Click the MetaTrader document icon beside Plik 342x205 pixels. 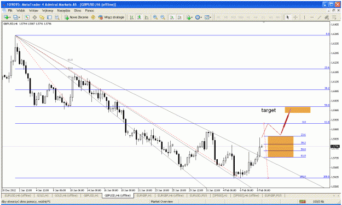(4, 10)
